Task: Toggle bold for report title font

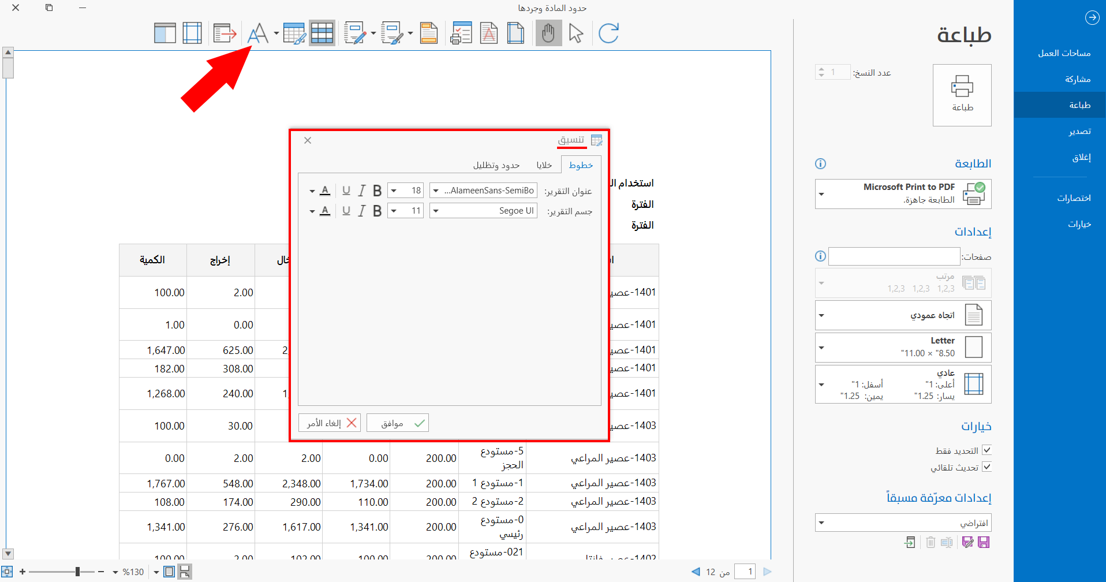Action: (x=377, y=191)
